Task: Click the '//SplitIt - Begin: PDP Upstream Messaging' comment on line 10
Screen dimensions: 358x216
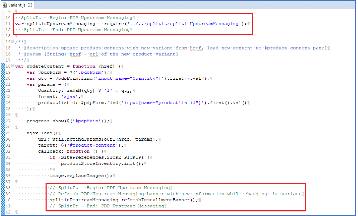Action: [x=74, y=18]
